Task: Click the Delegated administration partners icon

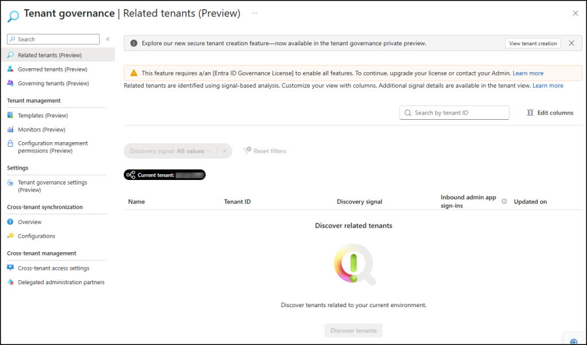Action: [11, 282]
